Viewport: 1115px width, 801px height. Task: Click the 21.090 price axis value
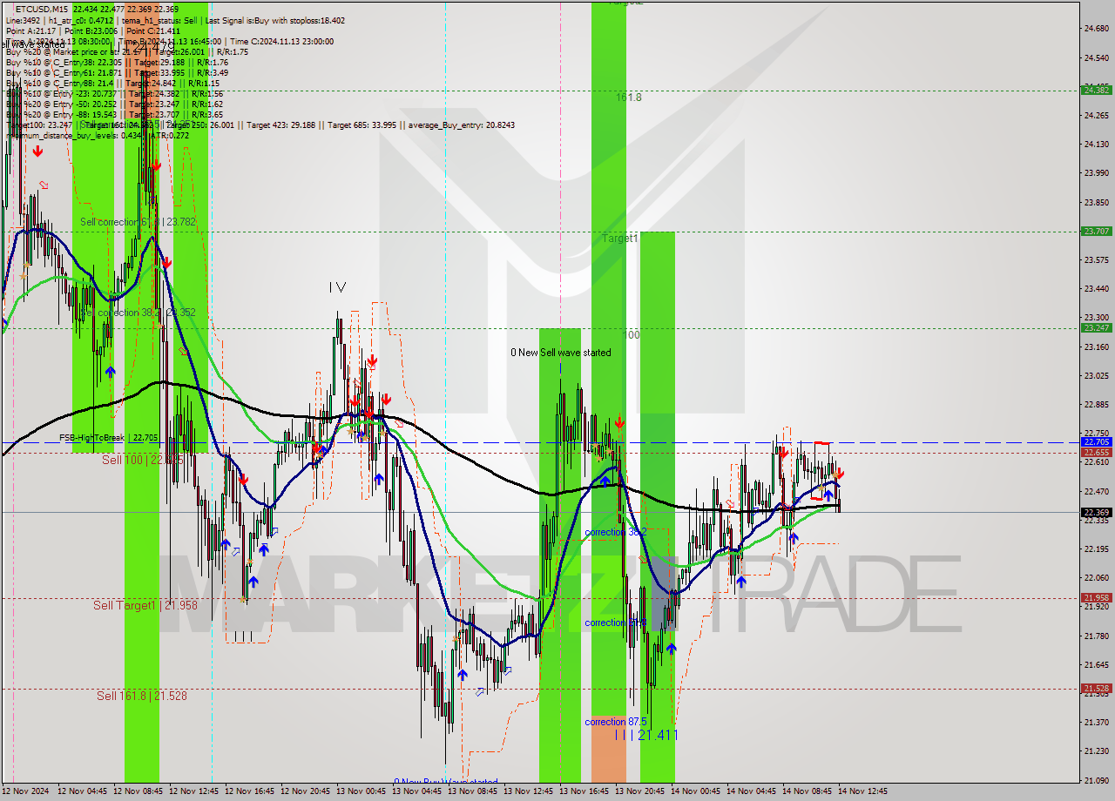(x=1096, y=780)
